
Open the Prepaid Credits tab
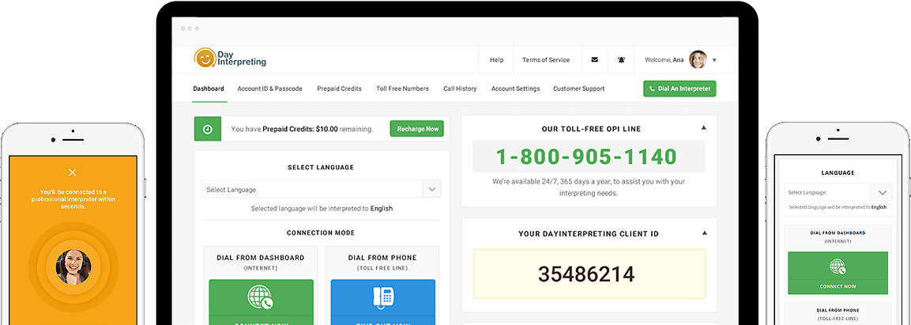pyautogui.click(x=339, y=89)
